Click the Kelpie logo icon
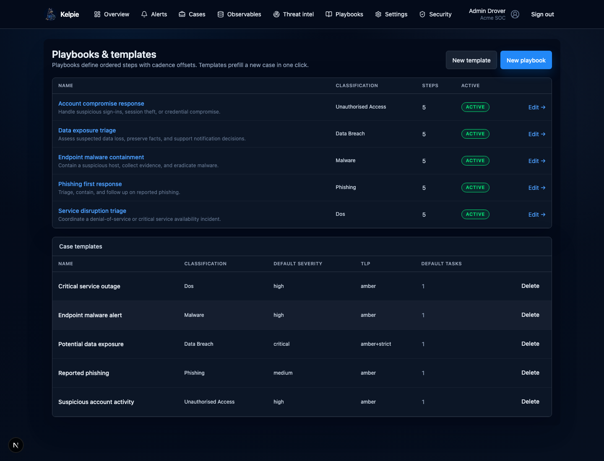The height and width of the screenshot is (461, 604). coord(51,14)
